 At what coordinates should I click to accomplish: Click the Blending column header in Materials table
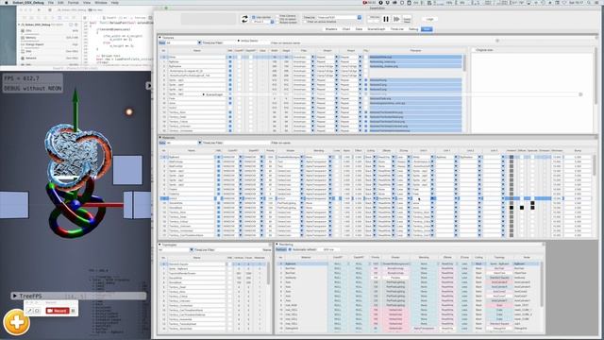click(319, 150)
